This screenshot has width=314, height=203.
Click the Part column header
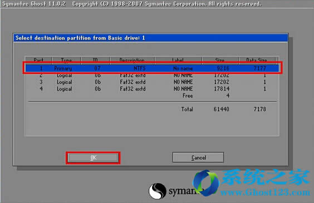coord(38,60)
